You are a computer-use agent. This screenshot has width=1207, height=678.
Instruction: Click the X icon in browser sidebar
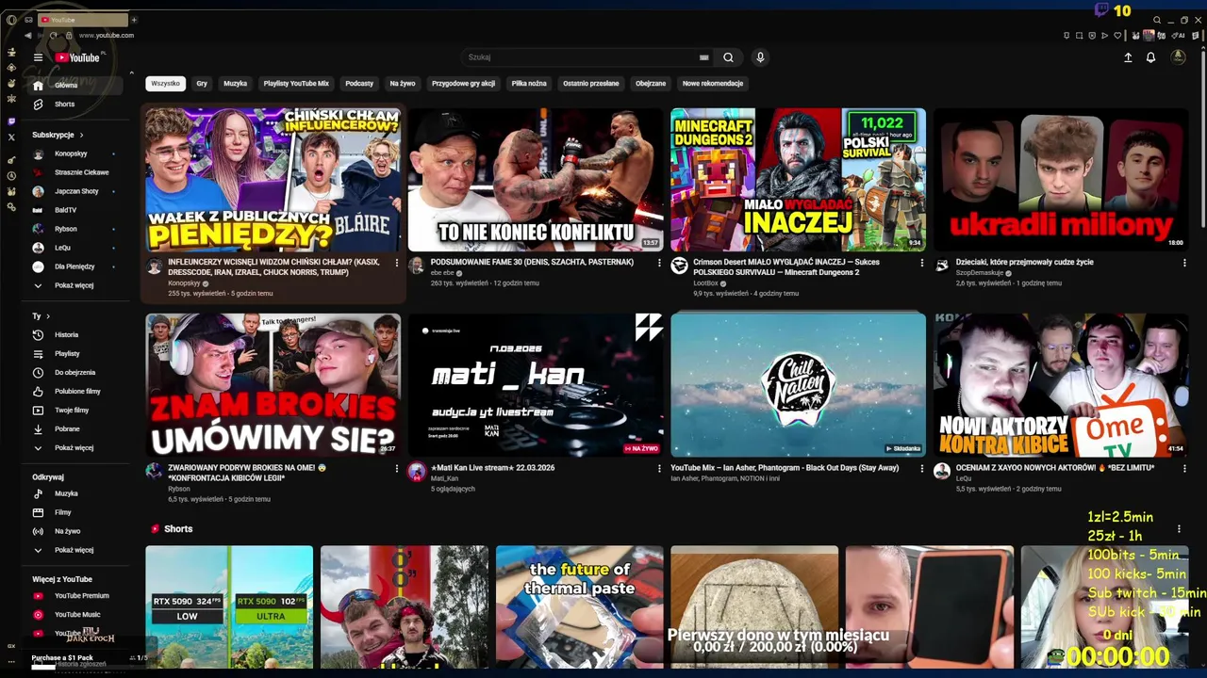tap(11, 137)
